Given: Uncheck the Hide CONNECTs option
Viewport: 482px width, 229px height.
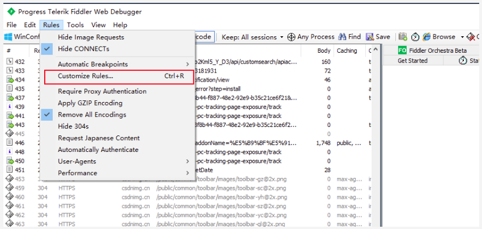Looking at the screenshot, I should (x=117, y=49).
